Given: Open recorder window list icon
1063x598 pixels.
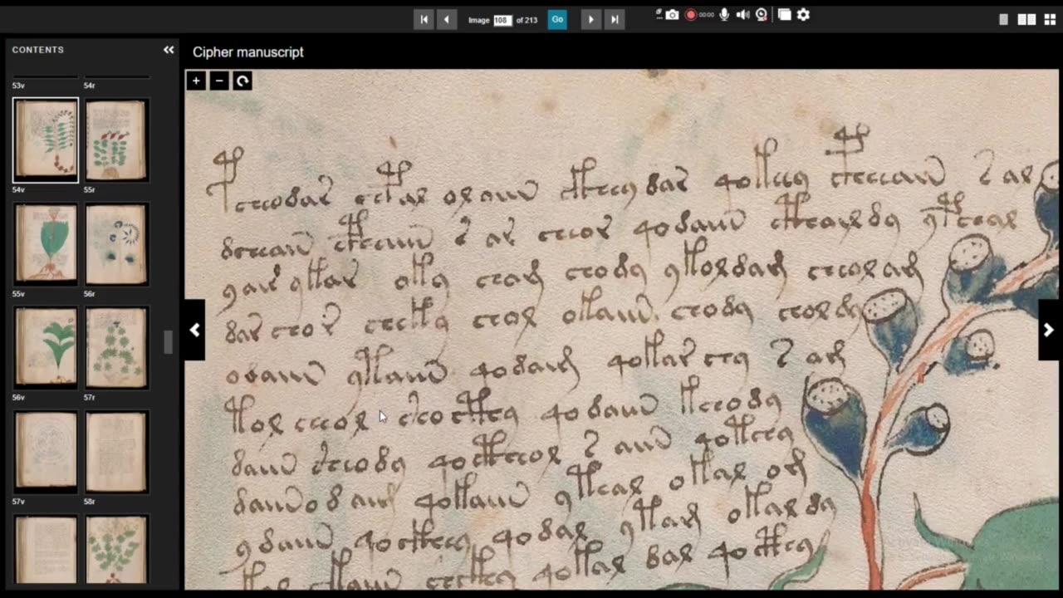Looking at the screenshot, I should (x=784, y=15).
